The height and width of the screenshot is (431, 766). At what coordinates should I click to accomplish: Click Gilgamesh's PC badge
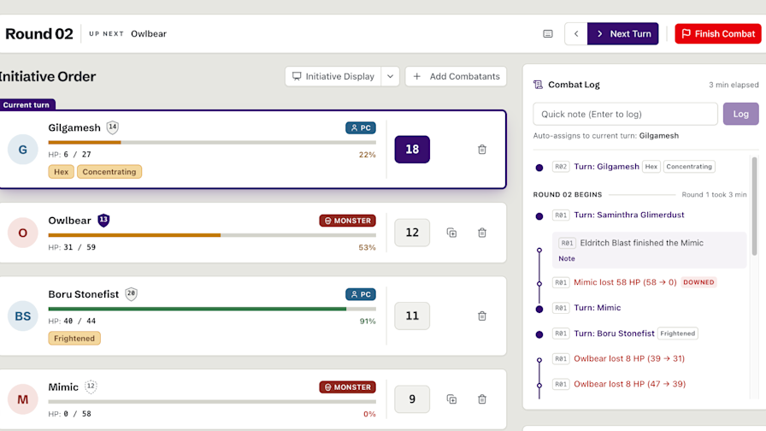[x=361, y=127]
